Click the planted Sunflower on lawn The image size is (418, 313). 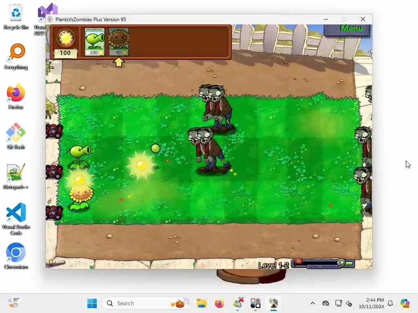(81, 198)
